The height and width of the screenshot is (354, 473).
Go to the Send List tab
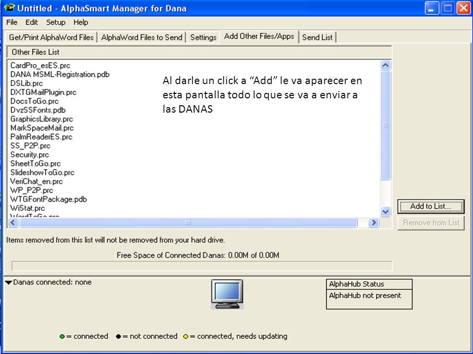point(317,37)
